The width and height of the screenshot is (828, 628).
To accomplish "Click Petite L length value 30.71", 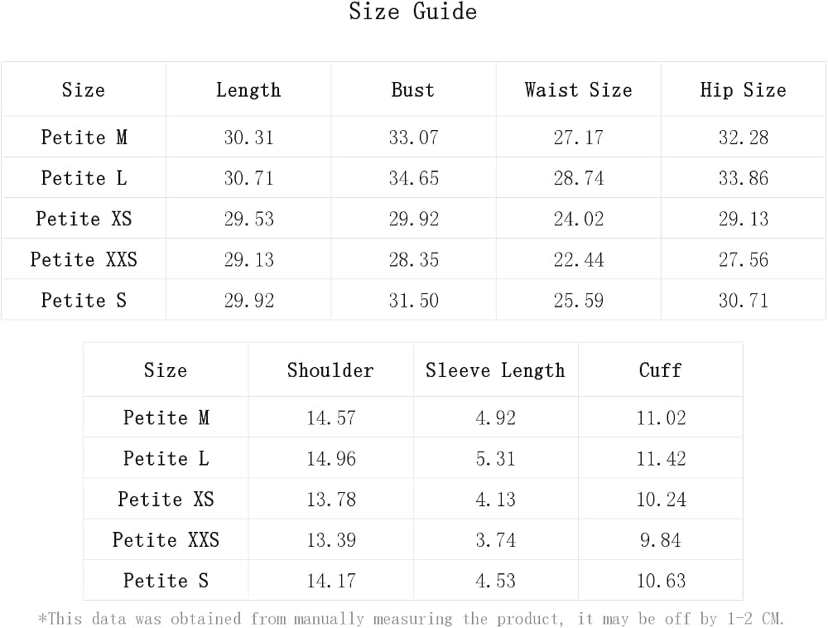I will (248, 178).
